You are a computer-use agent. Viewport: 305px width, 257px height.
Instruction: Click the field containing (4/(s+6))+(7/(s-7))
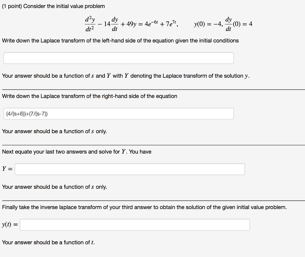point(118,113)
